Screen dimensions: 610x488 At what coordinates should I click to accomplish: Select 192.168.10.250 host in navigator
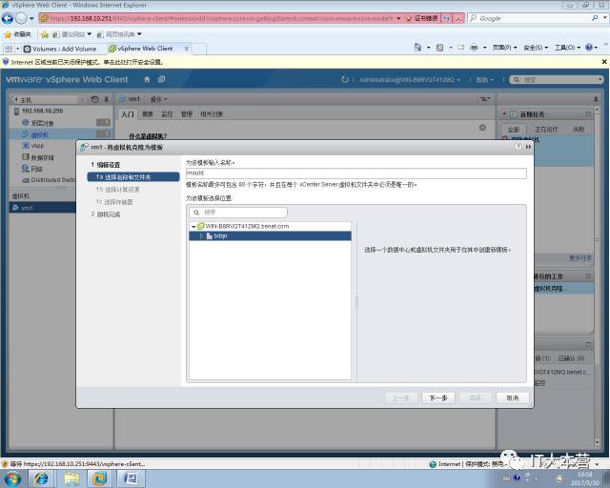click(42, 112)
